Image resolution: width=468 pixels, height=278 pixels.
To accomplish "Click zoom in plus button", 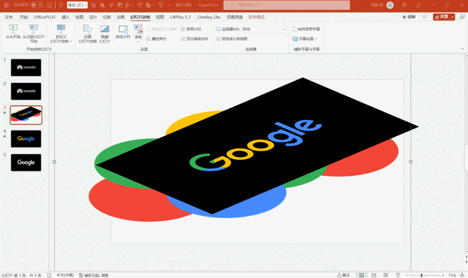I will (x=443, y=275).
